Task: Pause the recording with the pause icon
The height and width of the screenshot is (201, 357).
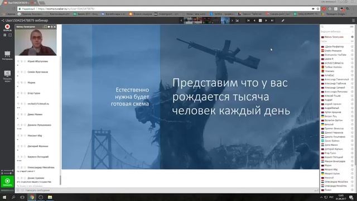Action: [5, 35]
